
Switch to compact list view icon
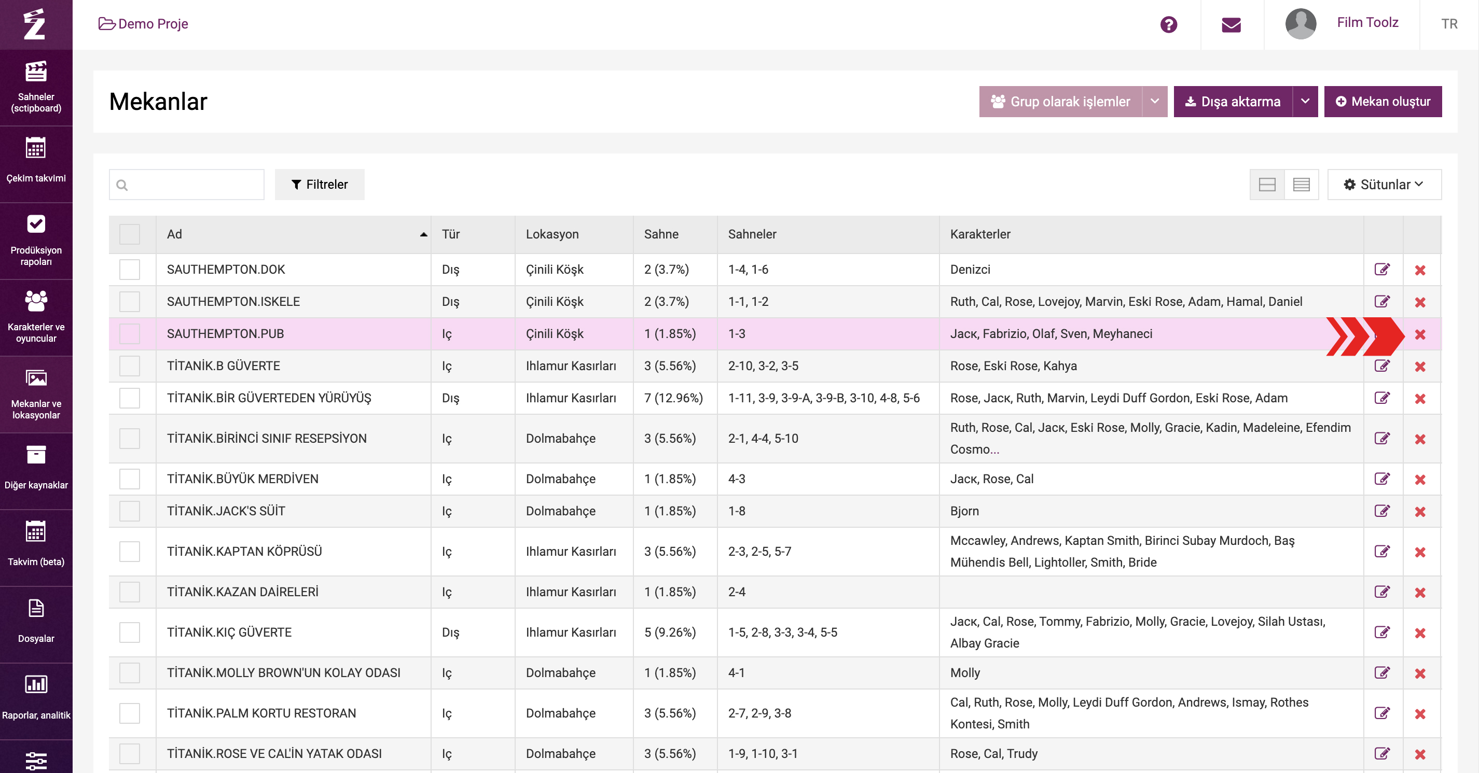point(1301,184)
